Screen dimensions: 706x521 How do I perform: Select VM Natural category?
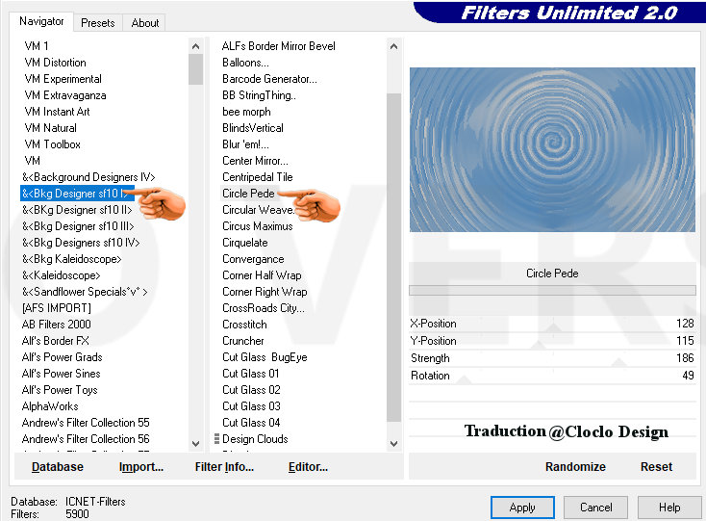(50, 128)
